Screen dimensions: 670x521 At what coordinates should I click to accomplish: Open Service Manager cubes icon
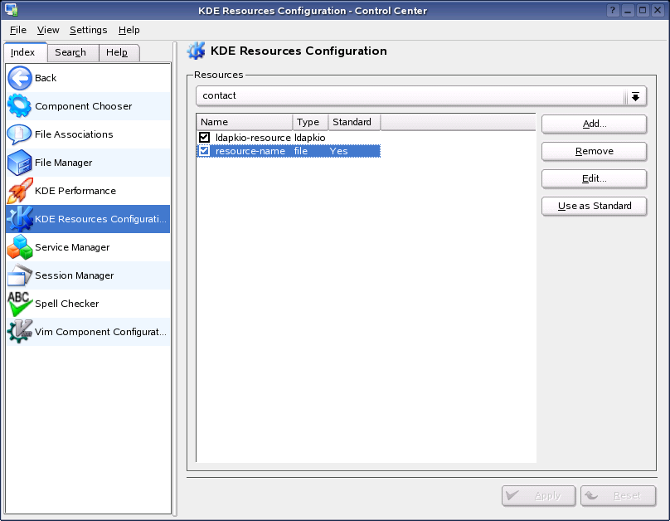tap(20, 247)
